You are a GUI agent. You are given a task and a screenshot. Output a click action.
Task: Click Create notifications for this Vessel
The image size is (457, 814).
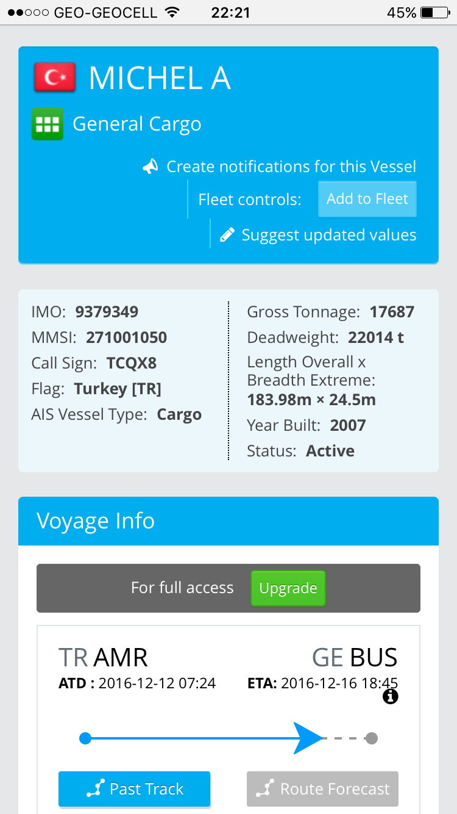291,167
